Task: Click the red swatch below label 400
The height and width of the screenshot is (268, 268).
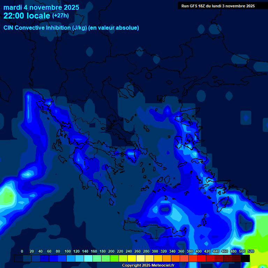Action: tap(202, 258)
